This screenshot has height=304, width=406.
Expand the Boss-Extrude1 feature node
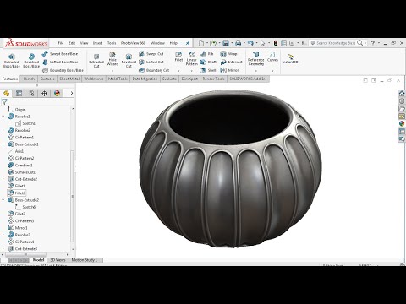(3, 144)
